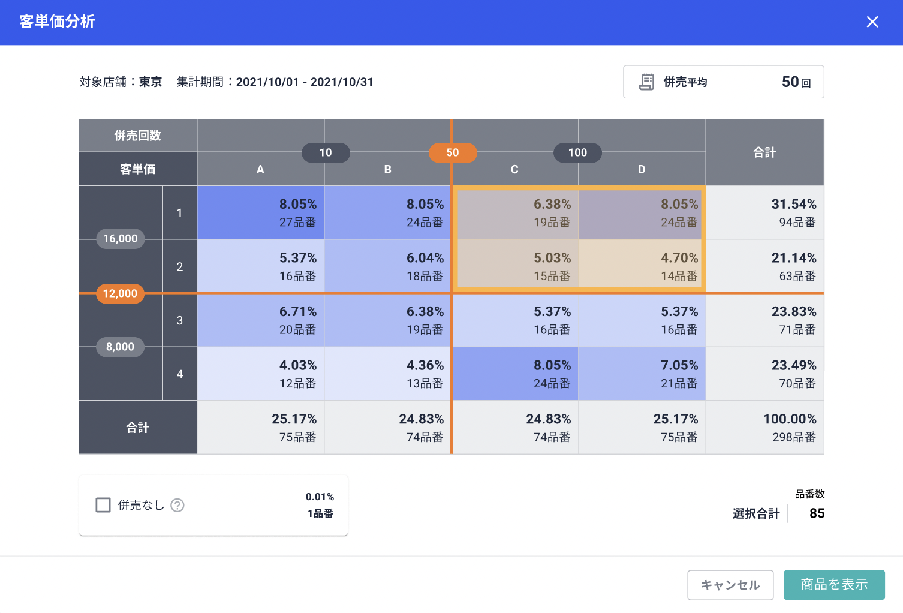Select cell A1 showing 27品番
The width and height of the screenshot is (903, 613).
pos(261,213)
